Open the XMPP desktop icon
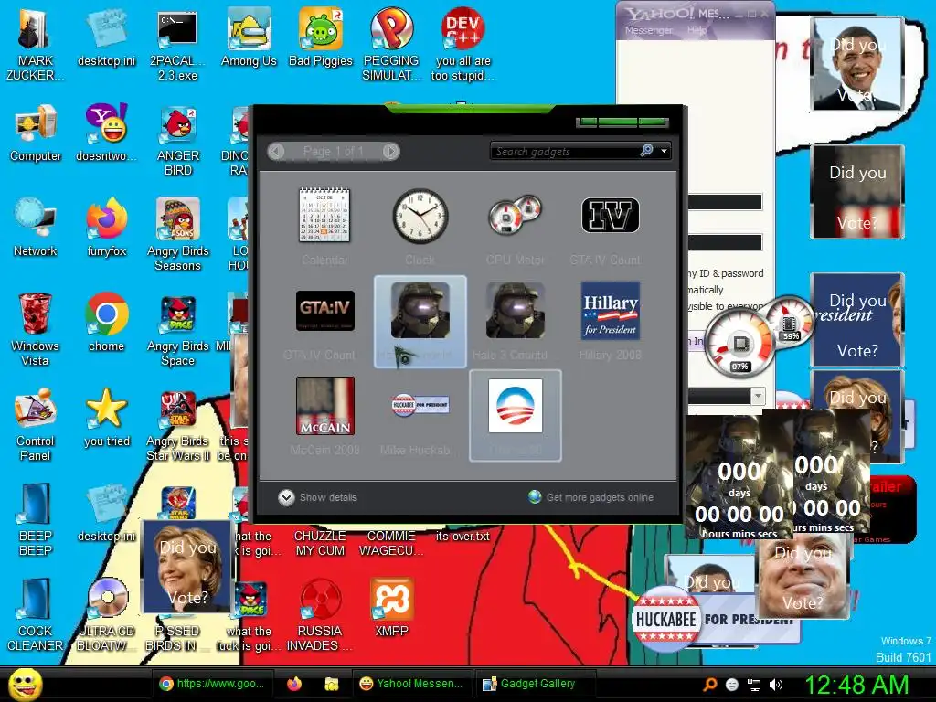 coord(391,608)
